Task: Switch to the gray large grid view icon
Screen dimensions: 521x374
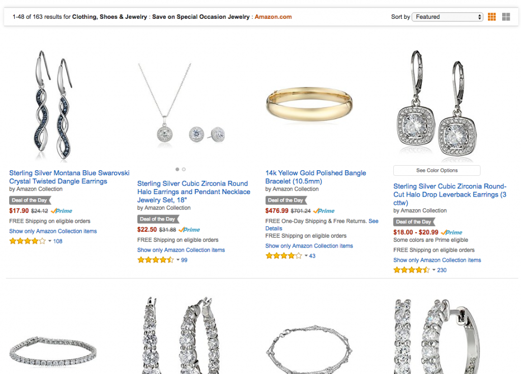Action: point(506,17)
